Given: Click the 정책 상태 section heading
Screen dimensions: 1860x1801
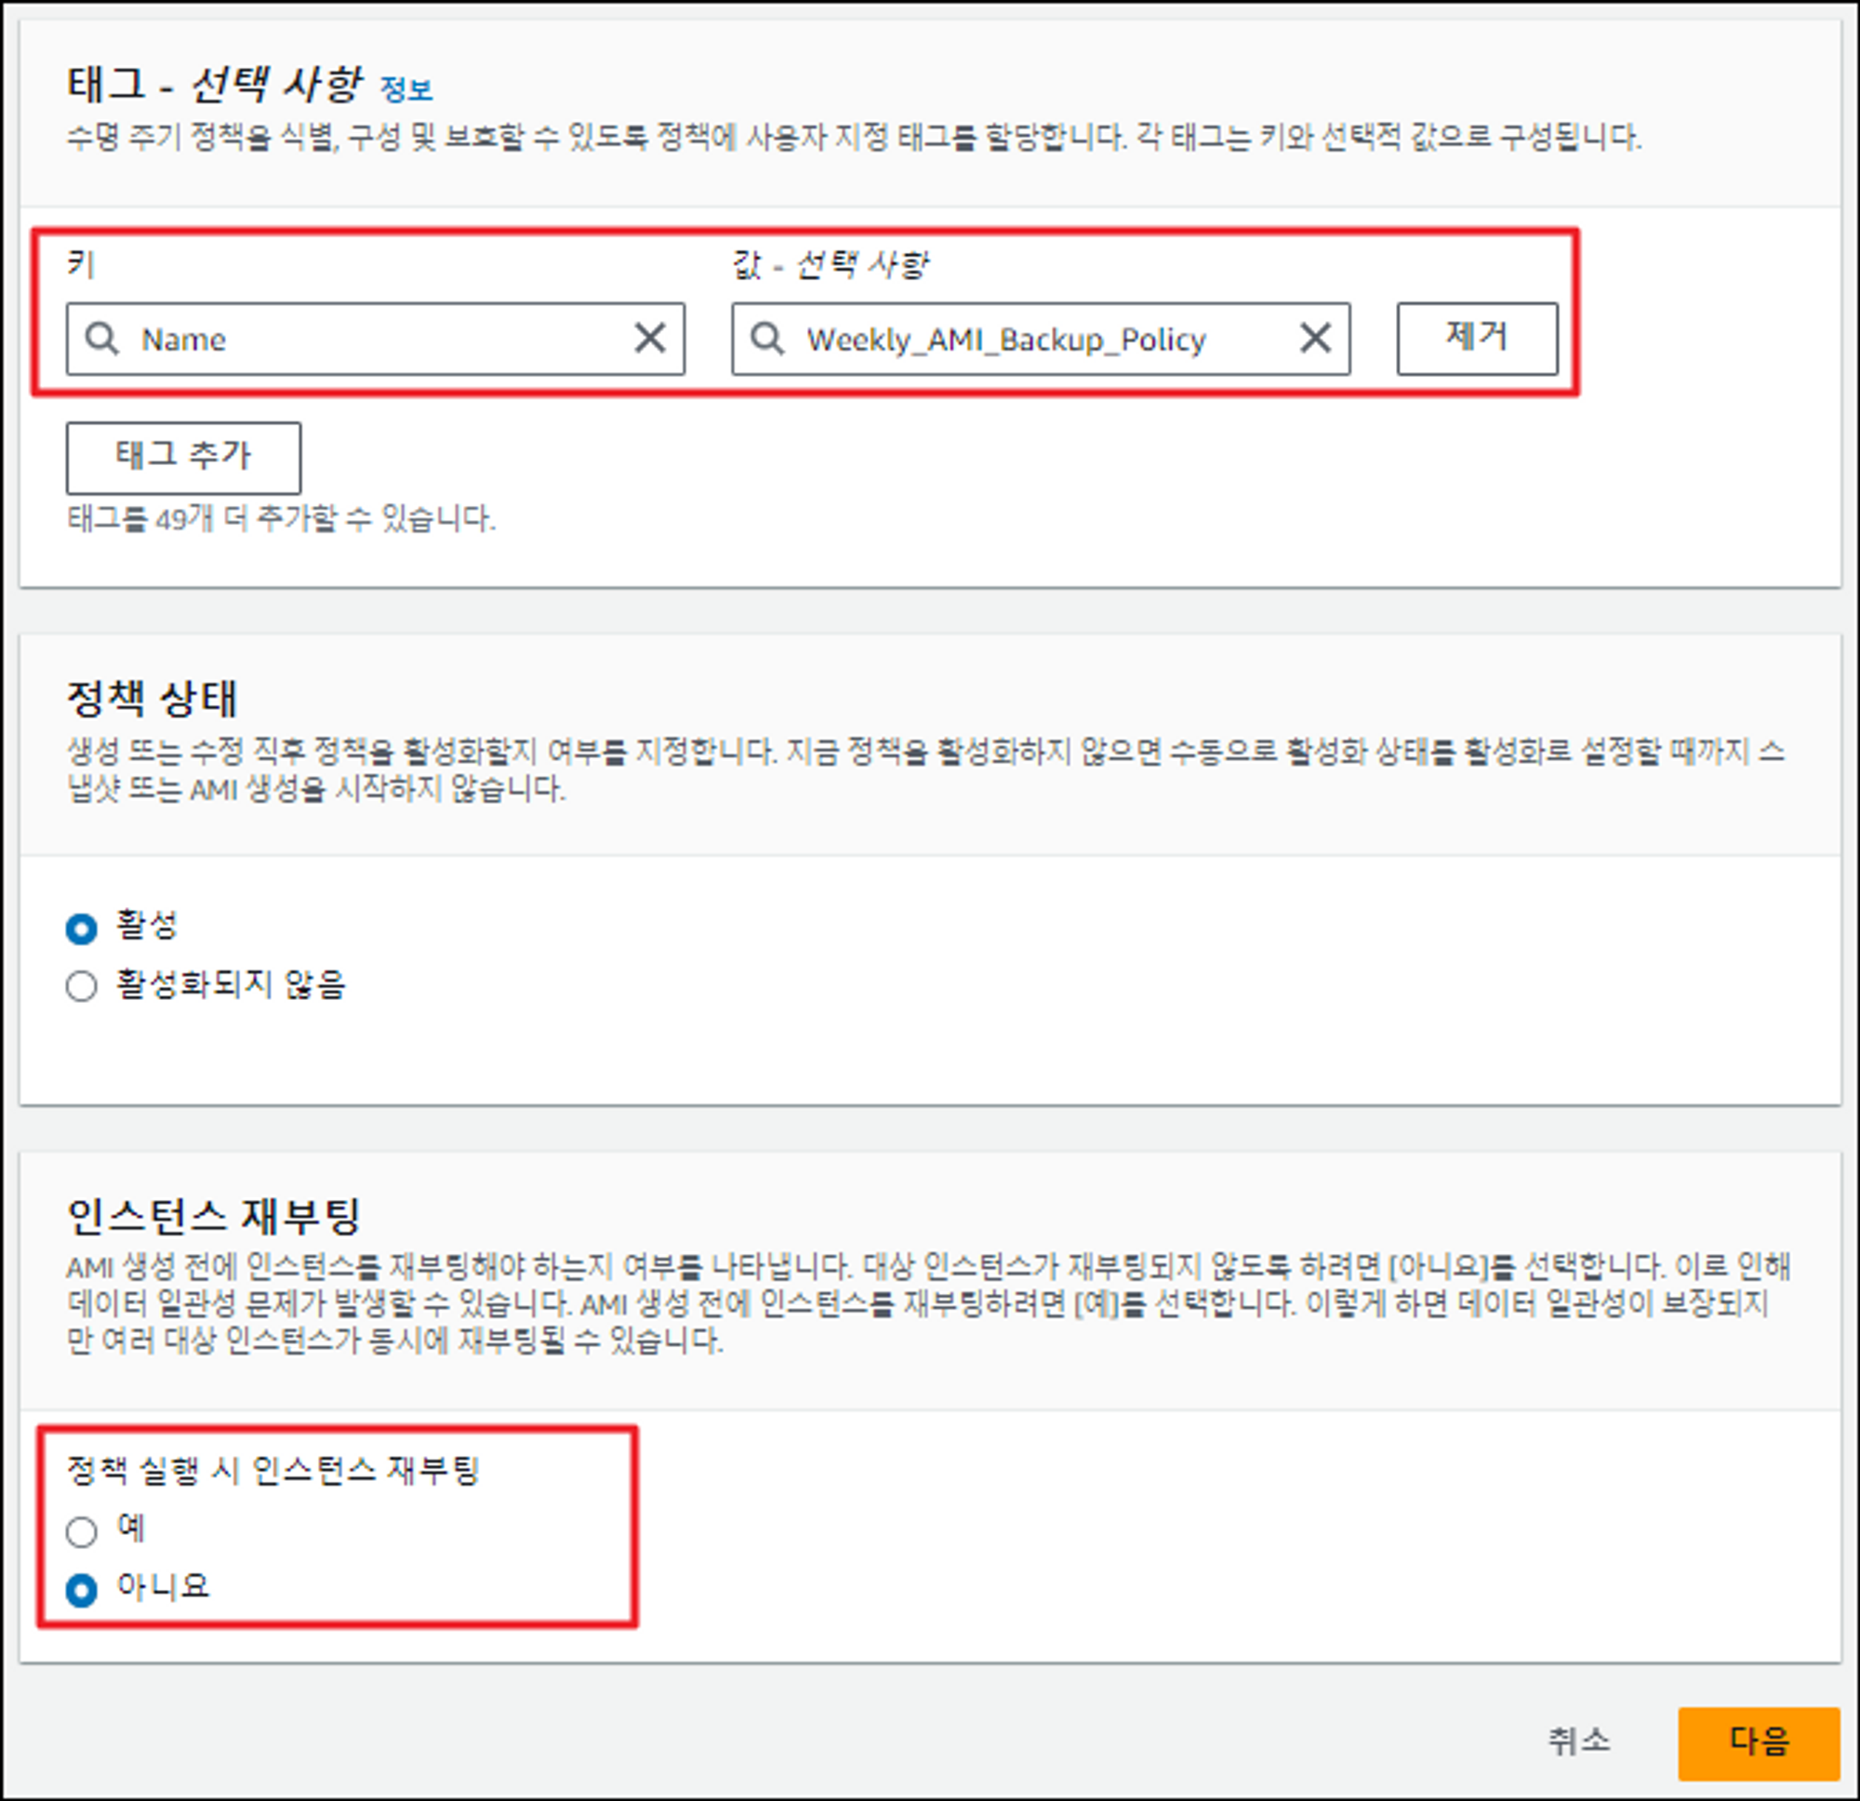Looking at the screenshot, I should pyautogui.click(x=152, y=700).
